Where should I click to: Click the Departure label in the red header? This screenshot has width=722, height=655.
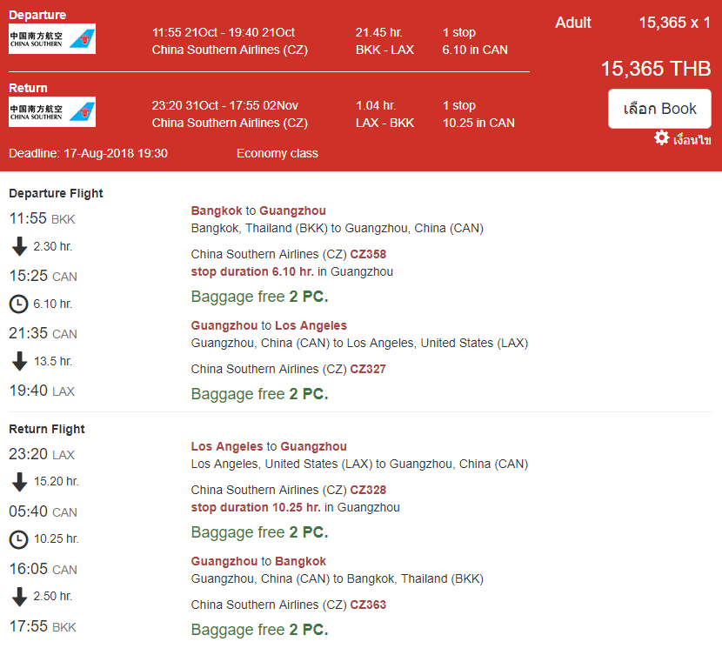pyautogui.click(x=37, y=15)
